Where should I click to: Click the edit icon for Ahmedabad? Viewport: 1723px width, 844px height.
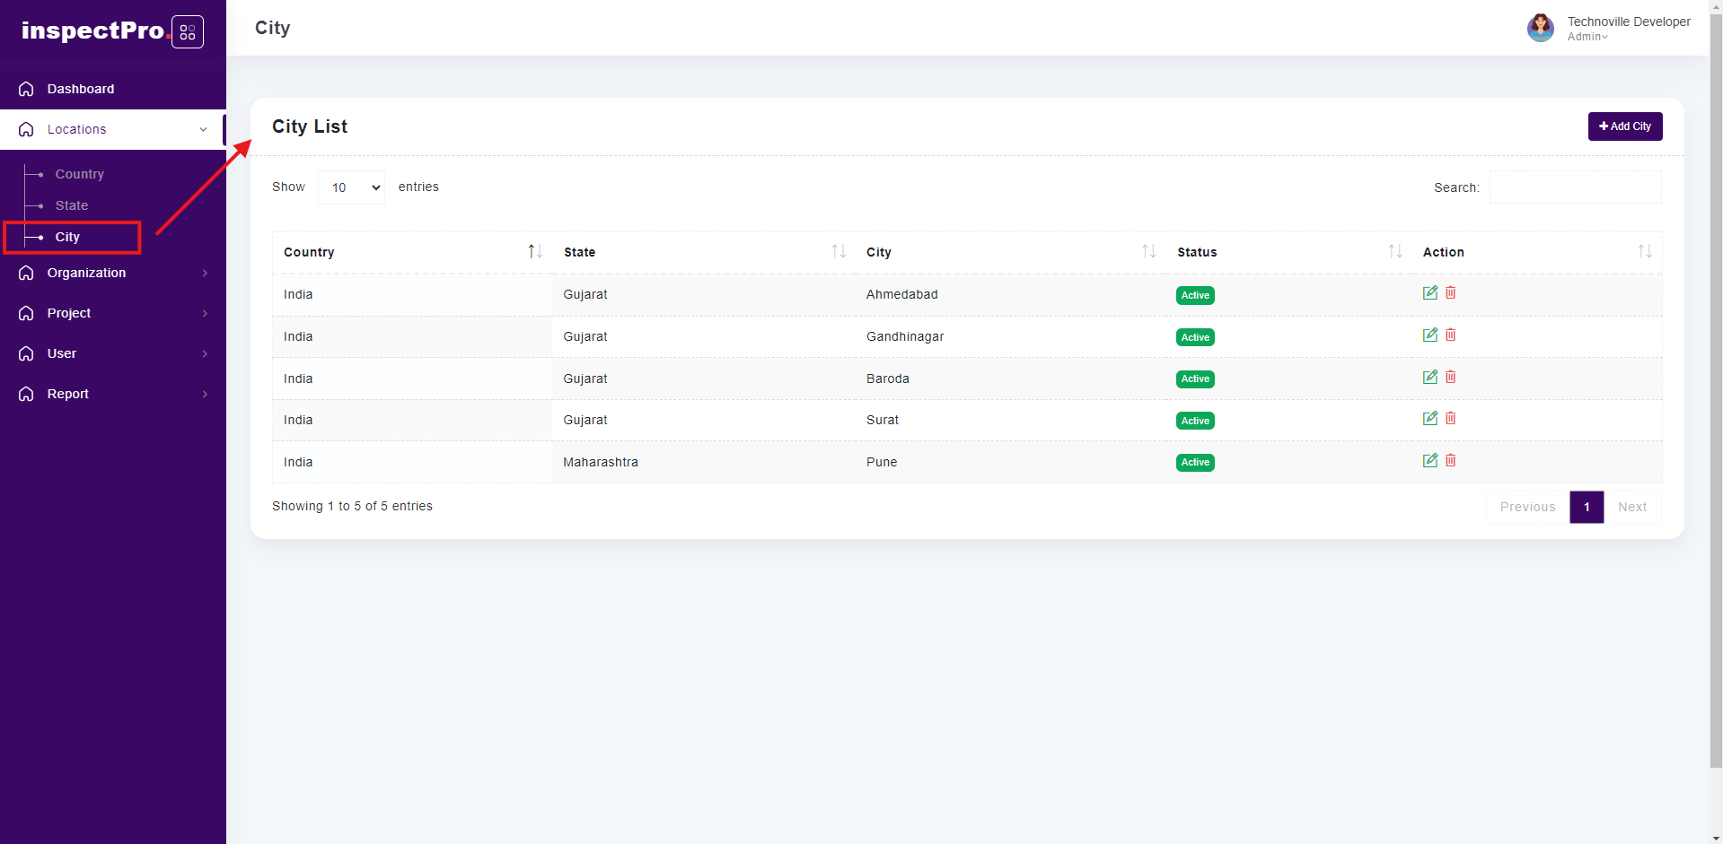pyautogui.click(x=1429, y=292)
